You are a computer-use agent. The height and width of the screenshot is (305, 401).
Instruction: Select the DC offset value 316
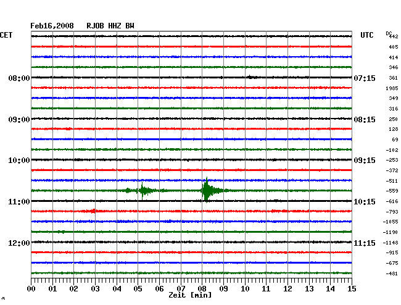[394, 109]
